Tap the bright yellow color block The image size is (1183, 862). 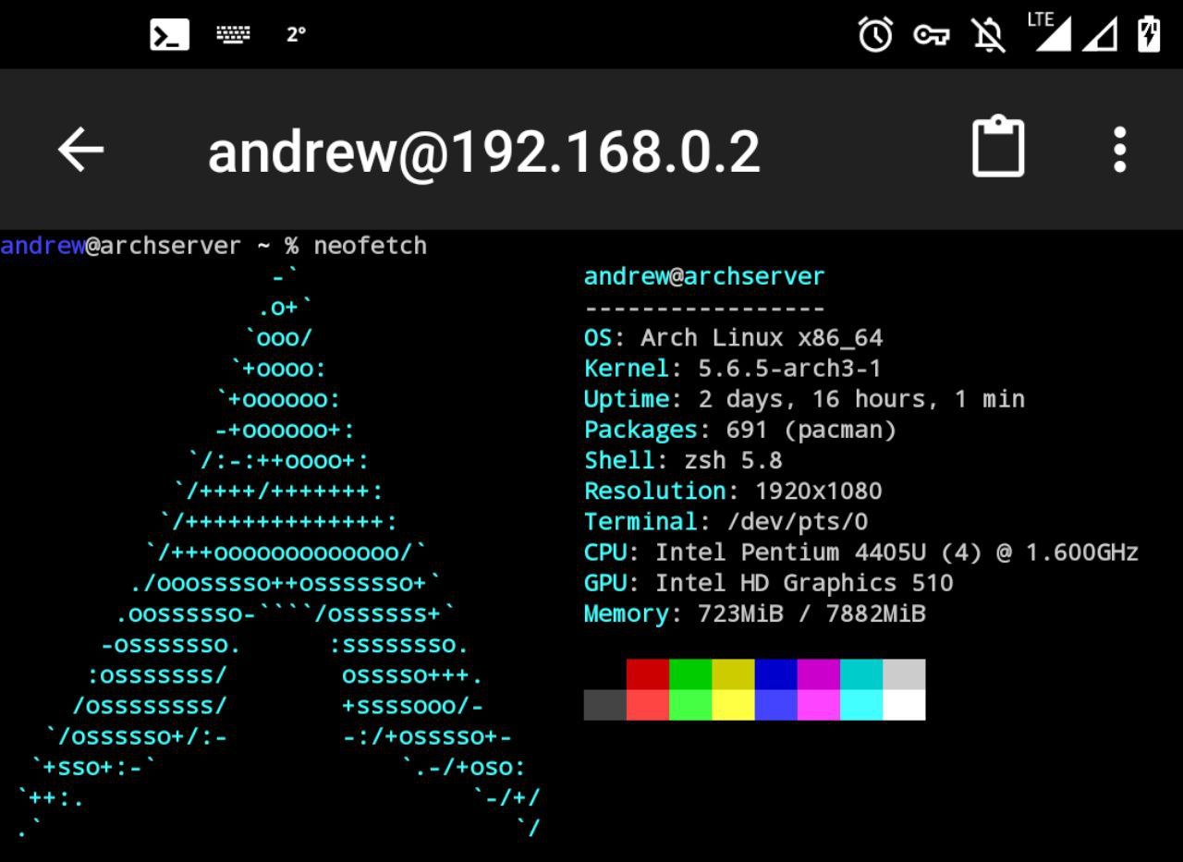(x=733, y=705)
